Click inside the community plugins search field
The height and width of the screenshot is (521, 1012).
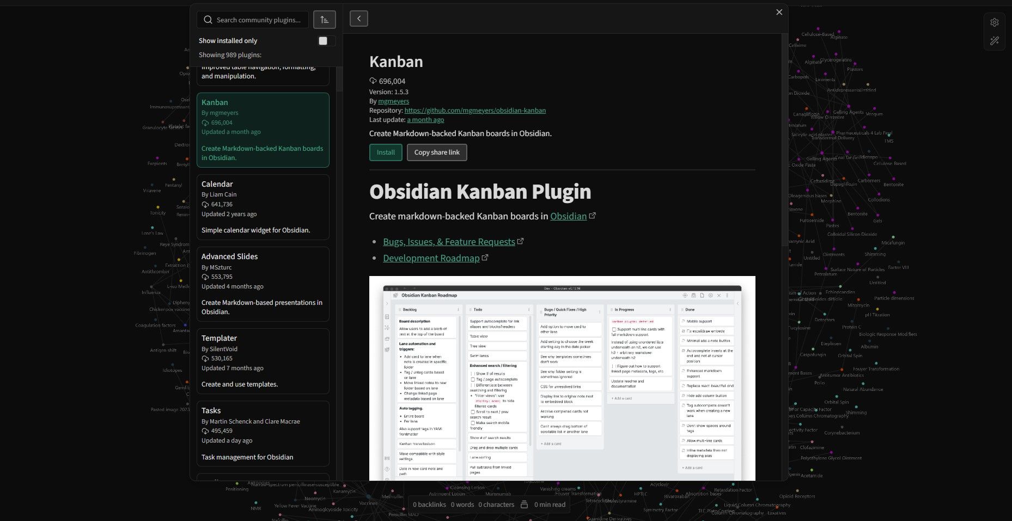pos(256,19)
